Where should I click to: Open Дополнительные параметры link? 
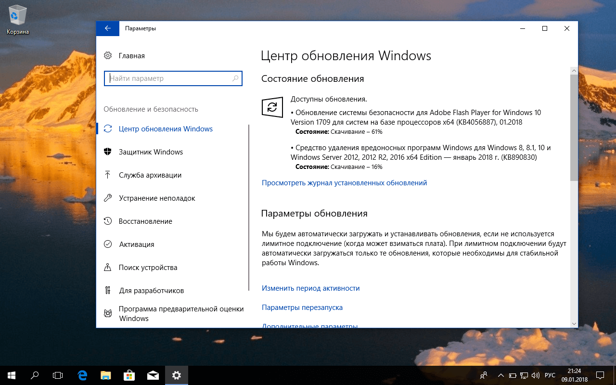click(x=309, y=326)
